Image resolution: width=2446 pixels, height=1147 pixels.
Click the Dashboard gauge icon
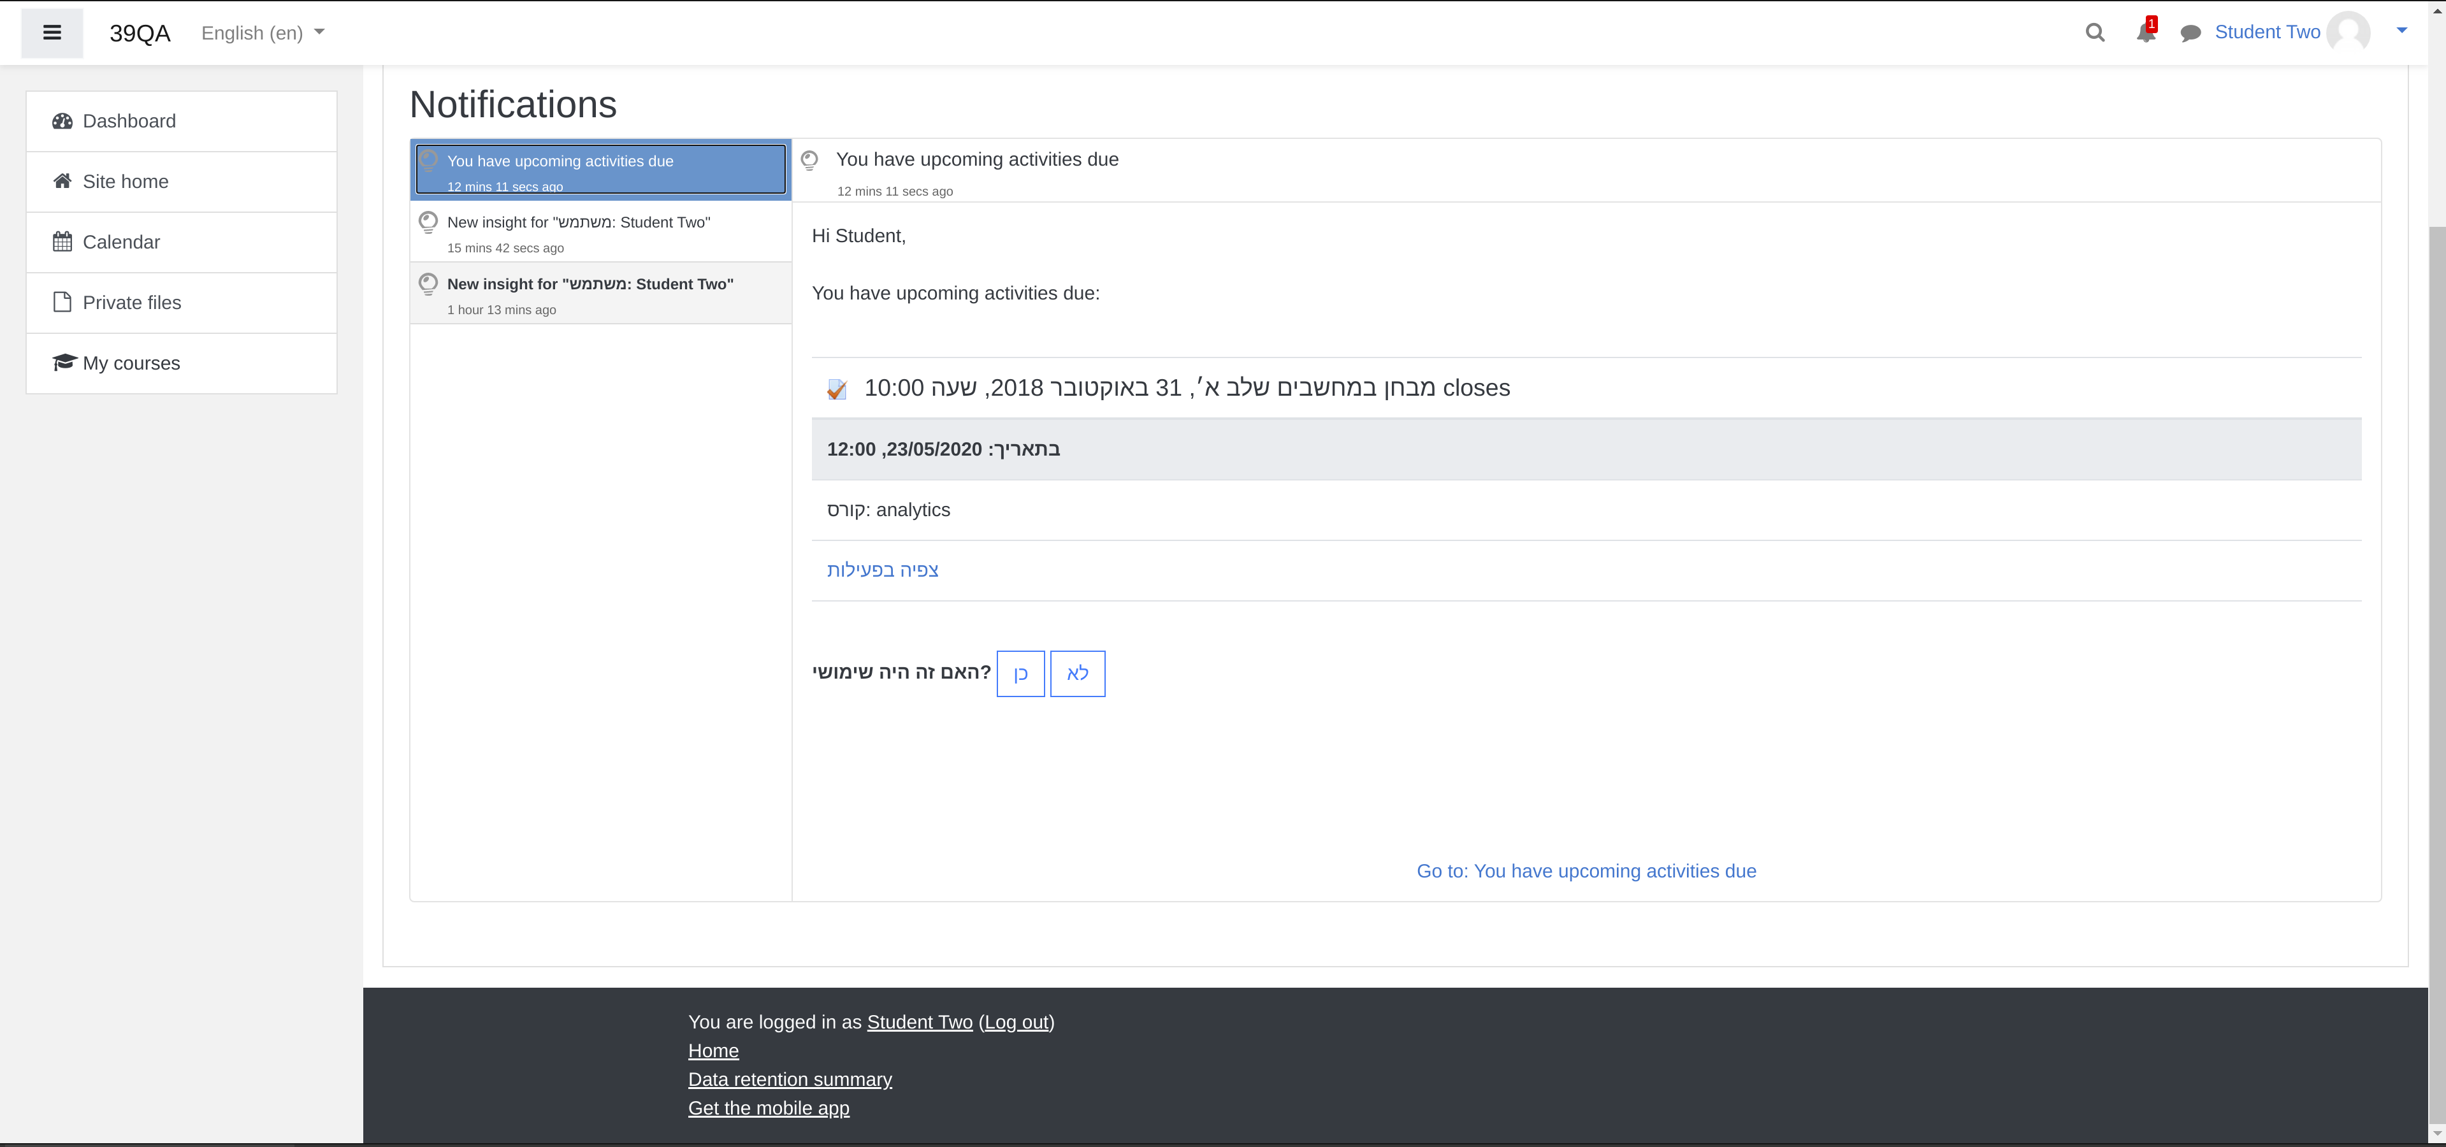[x=62, y=122]
